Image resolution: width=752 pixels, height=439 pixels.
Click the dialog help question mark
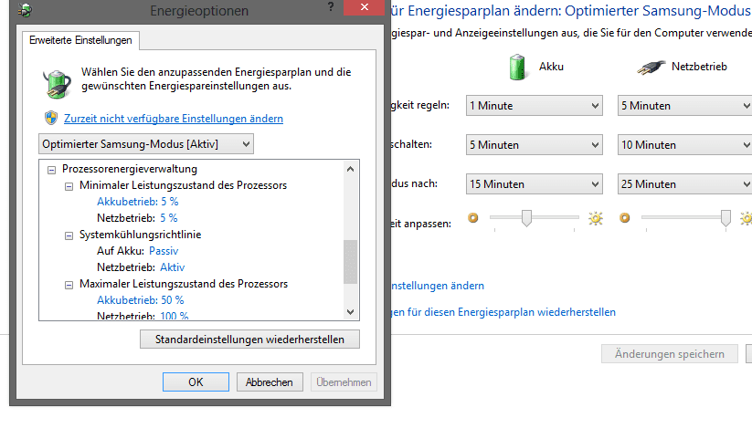point(329,7)
